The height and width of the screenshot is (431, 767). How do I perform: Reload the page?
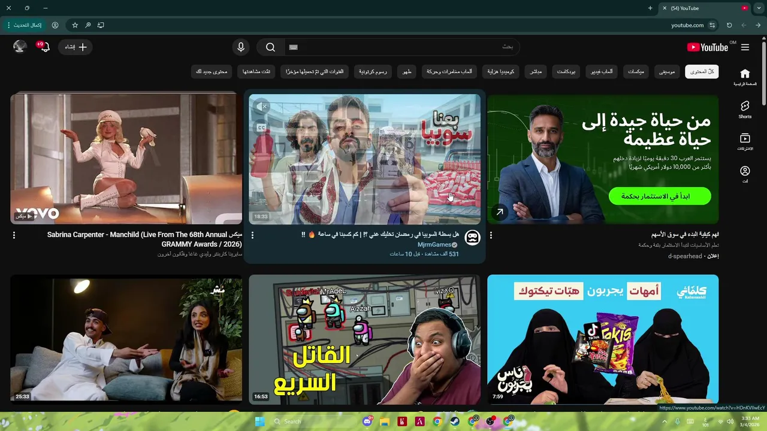(x=729, y=25)
